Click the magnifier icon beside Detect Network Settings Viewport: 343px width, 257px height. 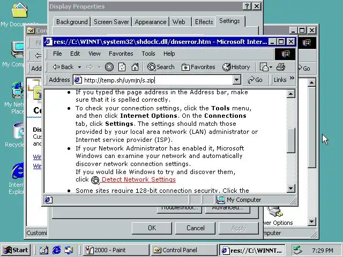95,180
